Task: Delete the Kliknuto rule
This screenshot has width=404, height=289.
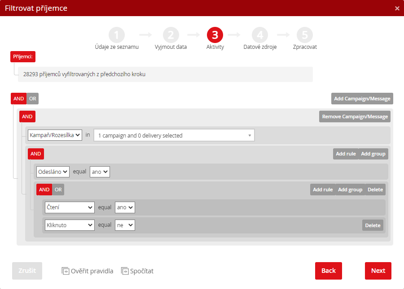Action: [x=373, y=225]
